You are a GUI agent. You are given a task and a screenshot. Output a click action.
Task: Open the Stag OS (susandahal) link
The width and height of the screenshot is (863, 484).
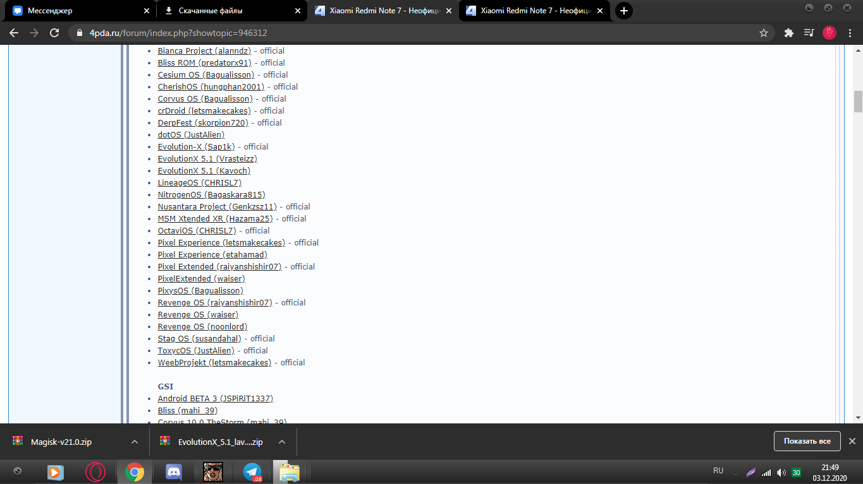[x=199, y=339]
